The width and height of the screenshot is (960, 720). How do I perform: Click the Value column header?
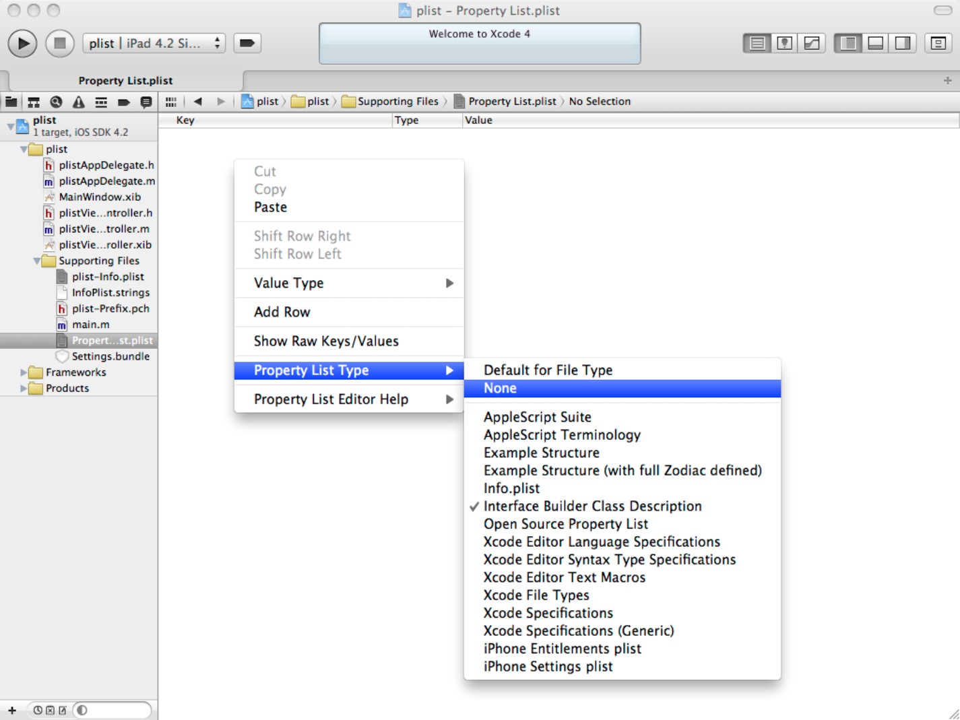[x=711, y=121]
